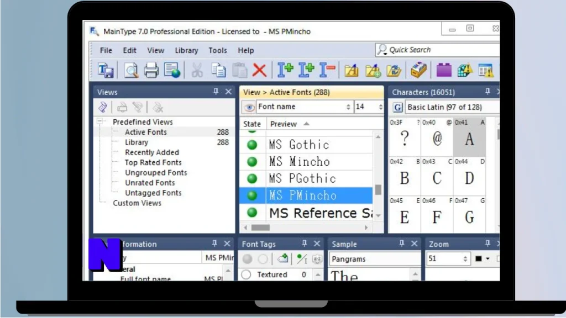Click the green dot percent tag icon
The image size is (566, 318).
(x=301, y=258)
